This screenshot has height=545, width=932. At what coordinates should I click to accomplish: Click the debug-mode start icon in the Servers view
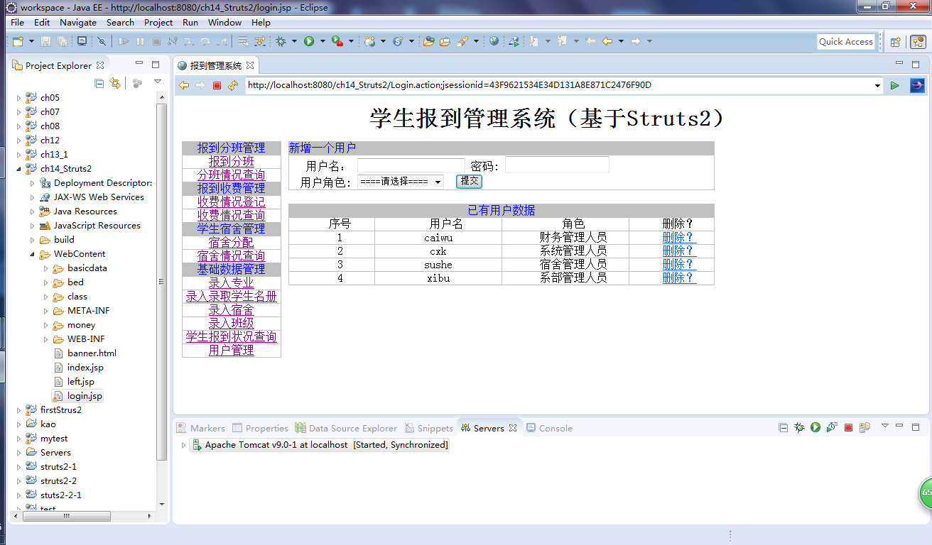799,427
